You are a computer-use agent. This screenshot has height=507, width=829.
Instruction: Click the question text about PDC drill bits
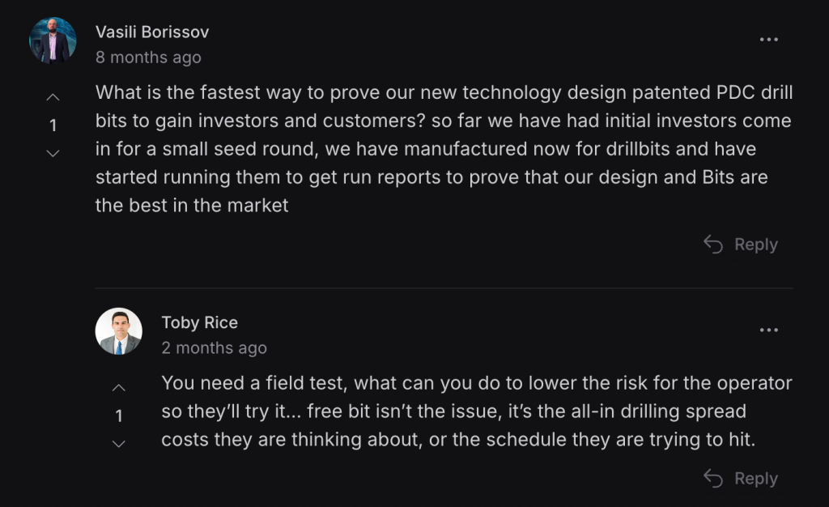pyautogui.click(x=444, y=149)
